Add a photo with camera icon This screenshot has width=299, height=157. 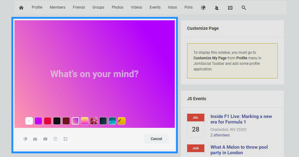pos(35,139)
